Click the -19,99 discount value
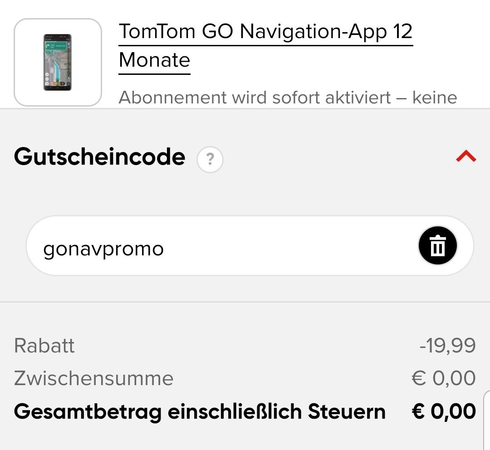Image resolution: width=490 pixels, height=450 pixels. point(448,346)
